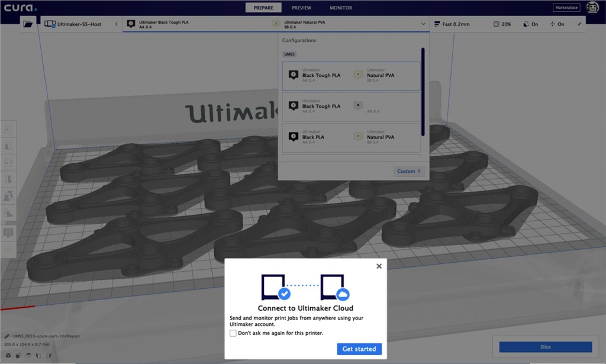Open Custom configuration with the arrow
Screen dimensions: 606x364
point(410,171)
